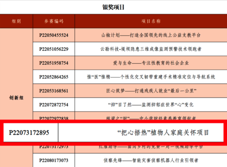Click the 创新组 group cell

tap(16, 98)
